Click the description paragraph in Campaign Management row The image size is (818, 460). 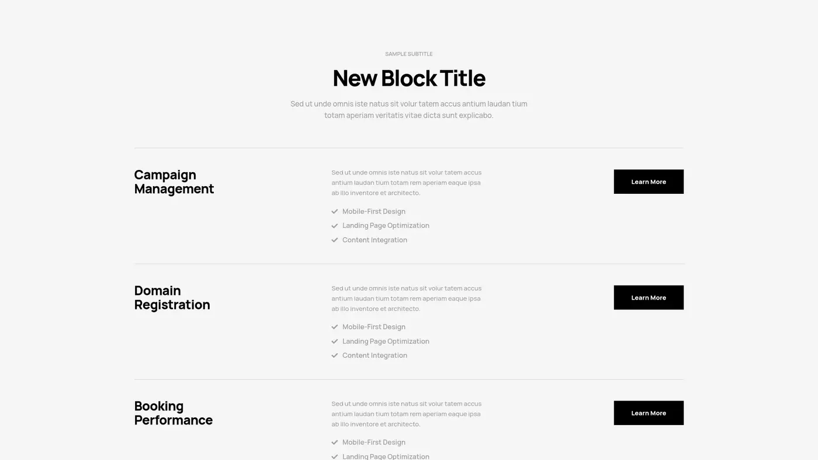(x=407, y=183)
